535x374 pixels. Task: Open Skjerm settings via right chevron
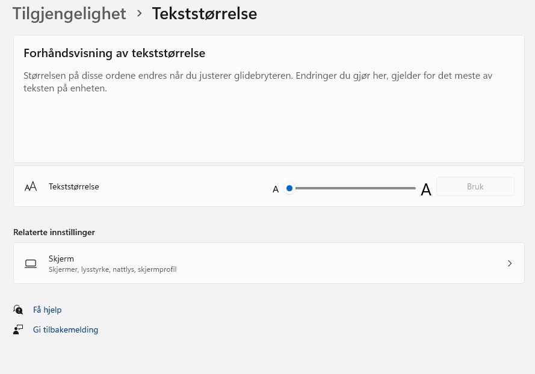click(509, 263)
